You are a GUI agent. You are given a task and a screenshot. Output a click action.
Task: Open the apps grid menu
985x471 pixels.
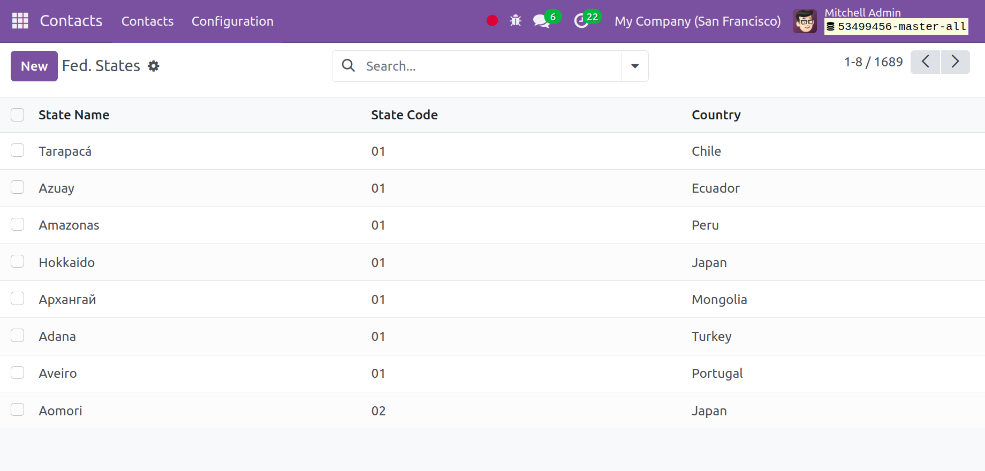pyautogui.click(x=20, y=21)
